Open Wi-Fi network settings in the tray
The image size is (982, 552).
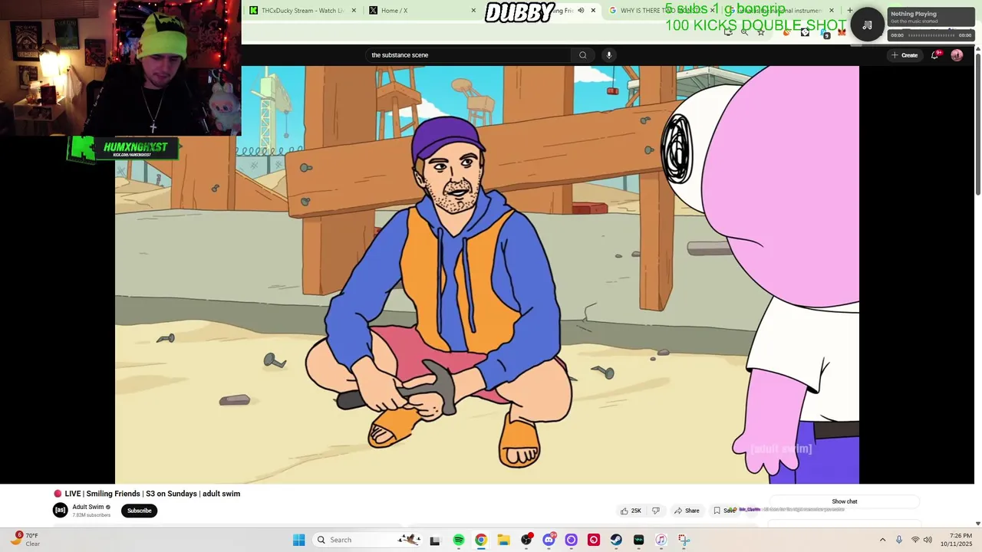[915, 540]
